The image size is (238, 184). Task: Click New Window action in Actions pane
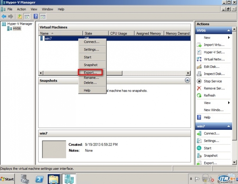pos(214,110)
